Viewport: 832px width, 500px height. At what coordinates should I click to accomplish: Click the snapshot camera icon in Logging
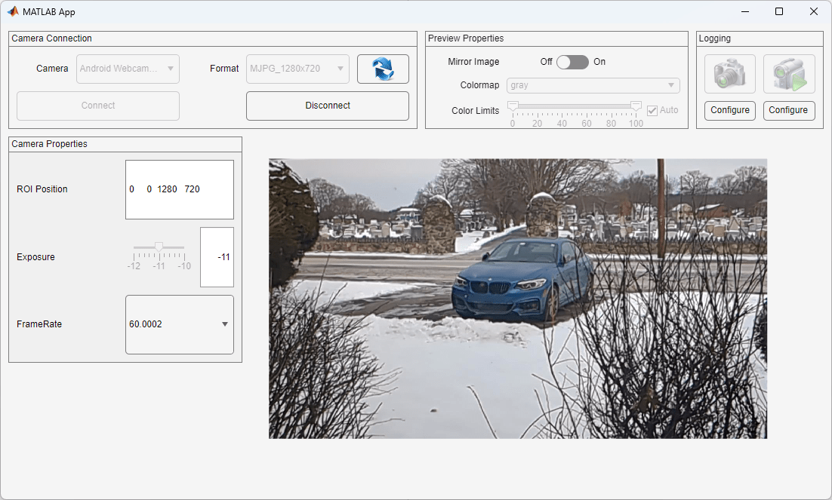(x=729, y=74)
